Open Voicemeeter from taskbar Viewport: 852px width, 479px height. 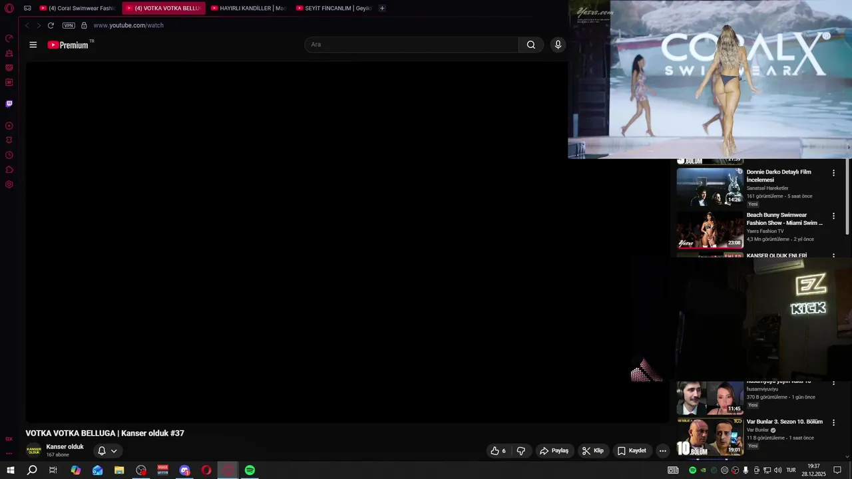(163, 470)
